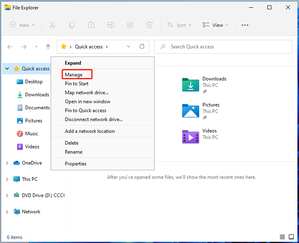Choose Properties in the context menu
Viewport: 299px width, 243px height.
(x=75, y=164)
